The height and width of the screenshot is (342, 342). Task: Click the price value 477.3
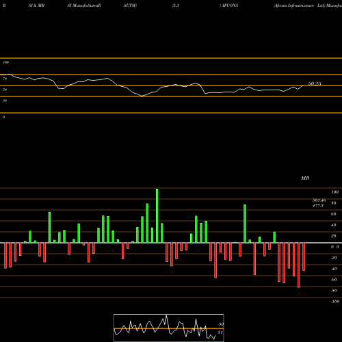tap(318, 205)
